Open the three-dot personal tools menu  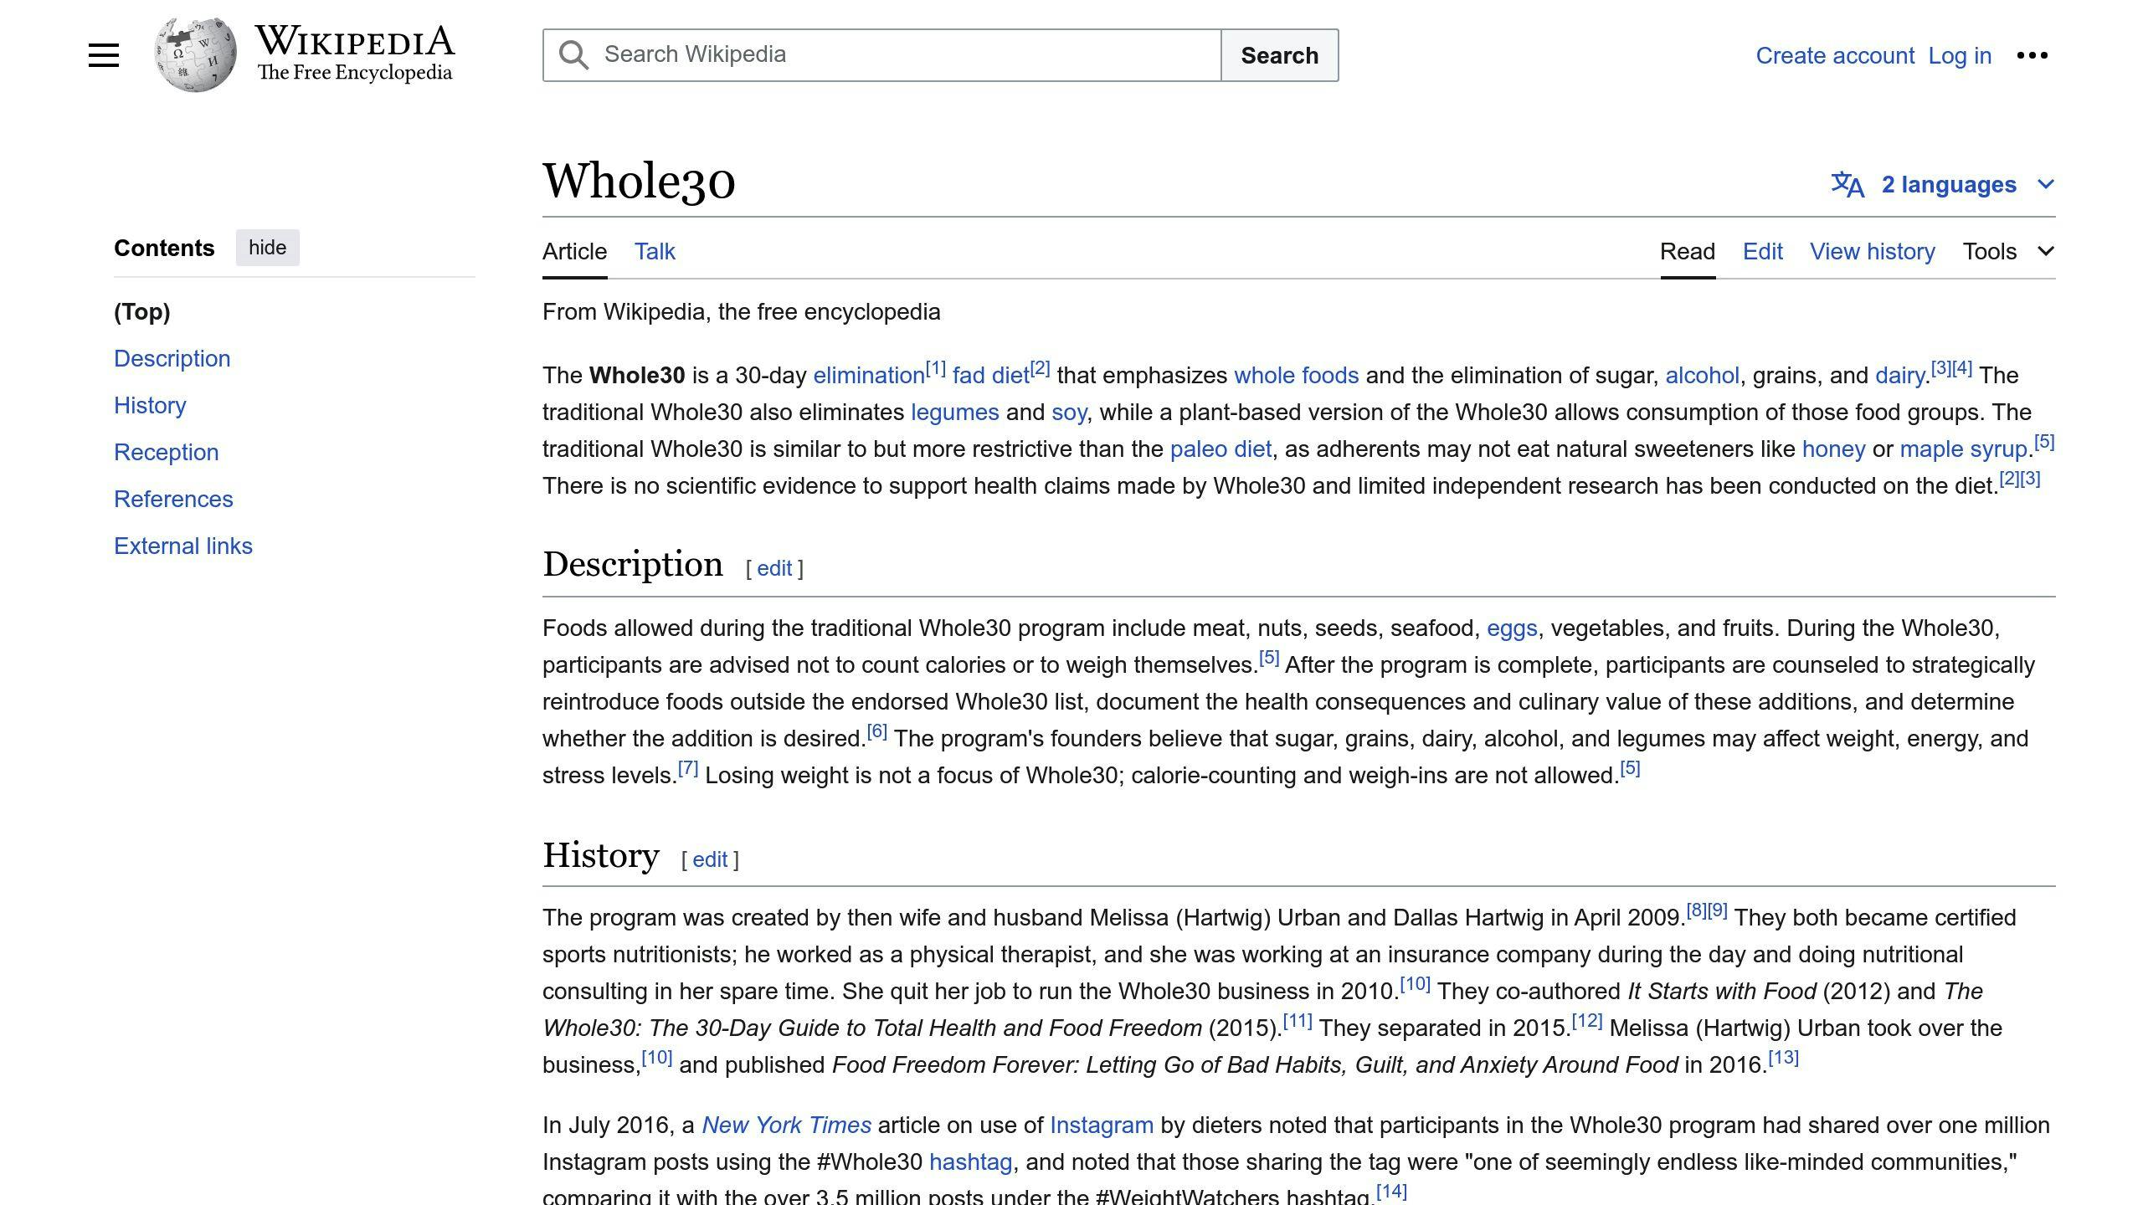2033,55
